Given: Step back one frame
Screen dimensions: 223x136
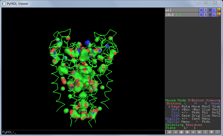Looking at the screenshot, I should coord(175,132).
